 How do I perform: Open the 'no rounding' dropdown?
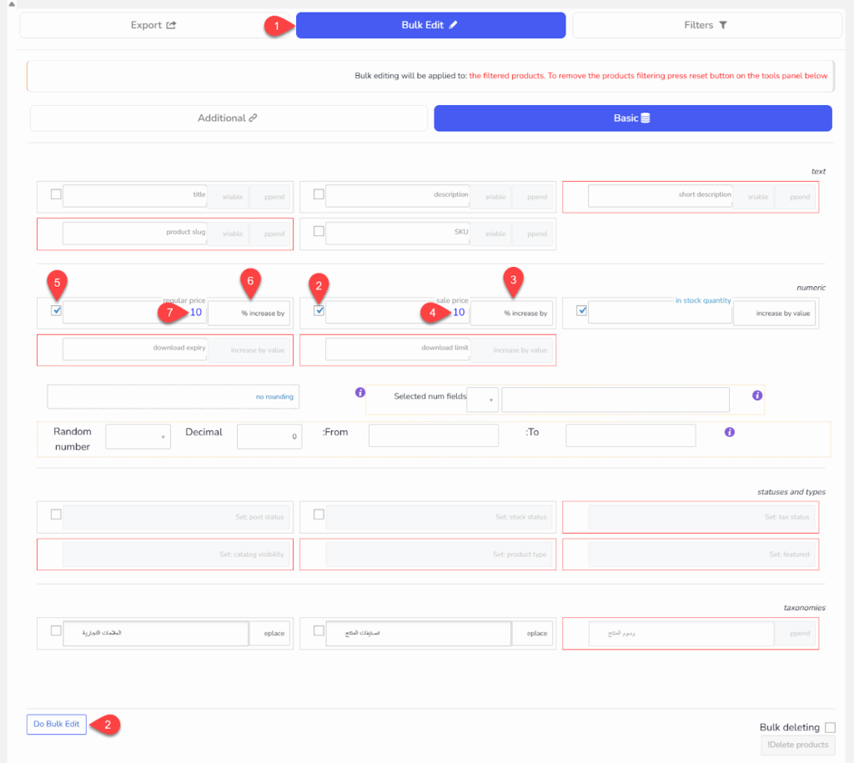(173, 396)
